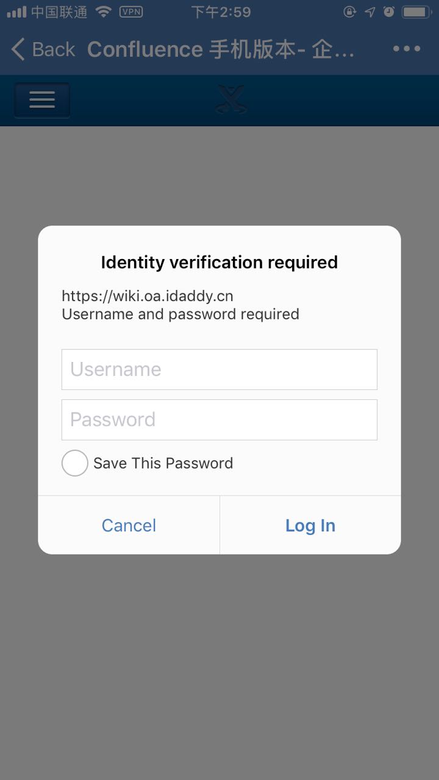
Task: Tap the Wi-Fi status icon
Action: click(104, 12)
